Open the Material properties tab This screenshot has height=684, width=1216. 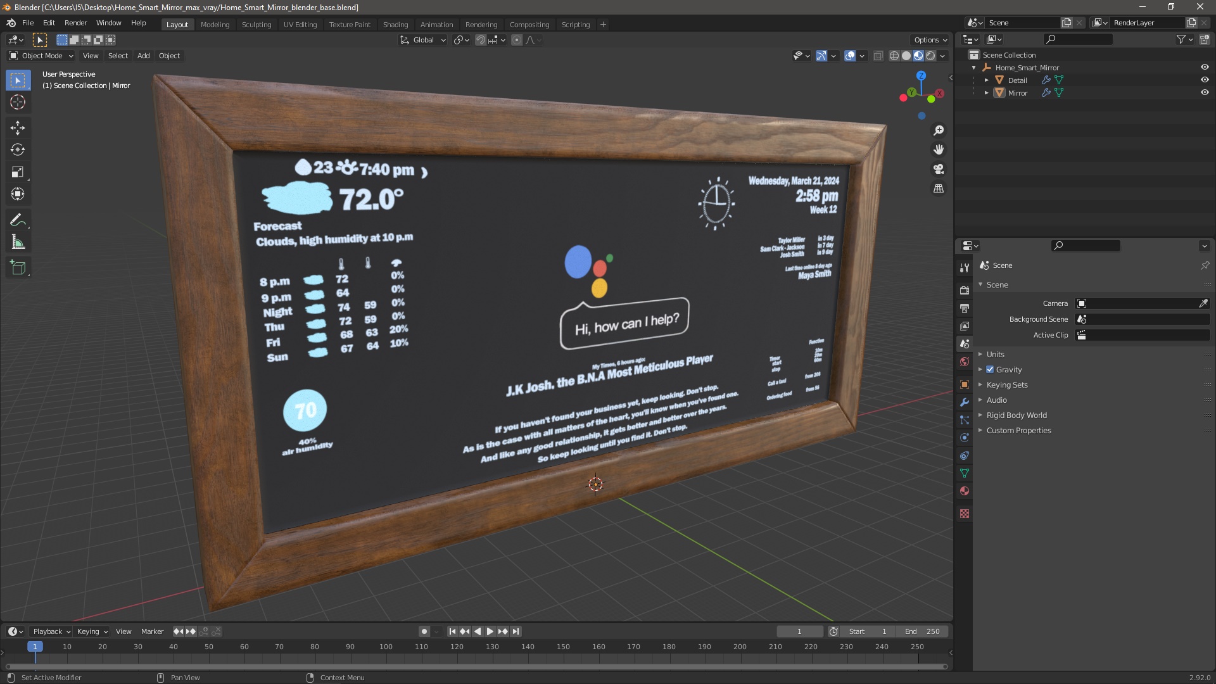[x=965, y=491]
